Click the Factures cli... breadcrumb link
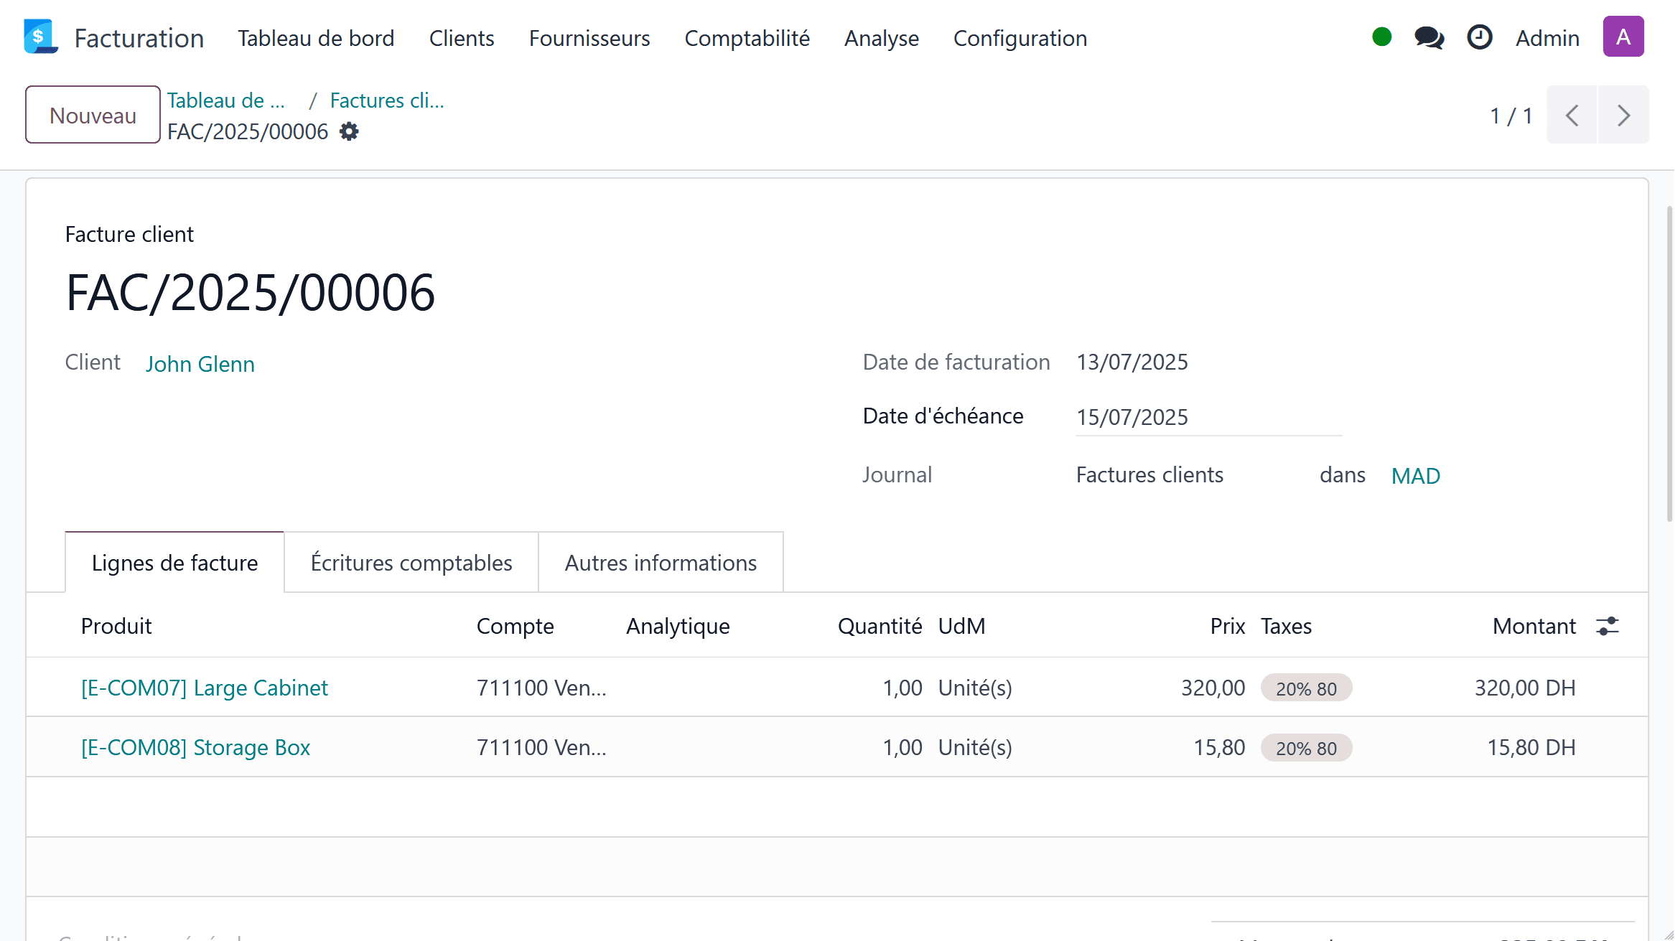Screen dimensions: 1675x941 click(x=386, y=100)
